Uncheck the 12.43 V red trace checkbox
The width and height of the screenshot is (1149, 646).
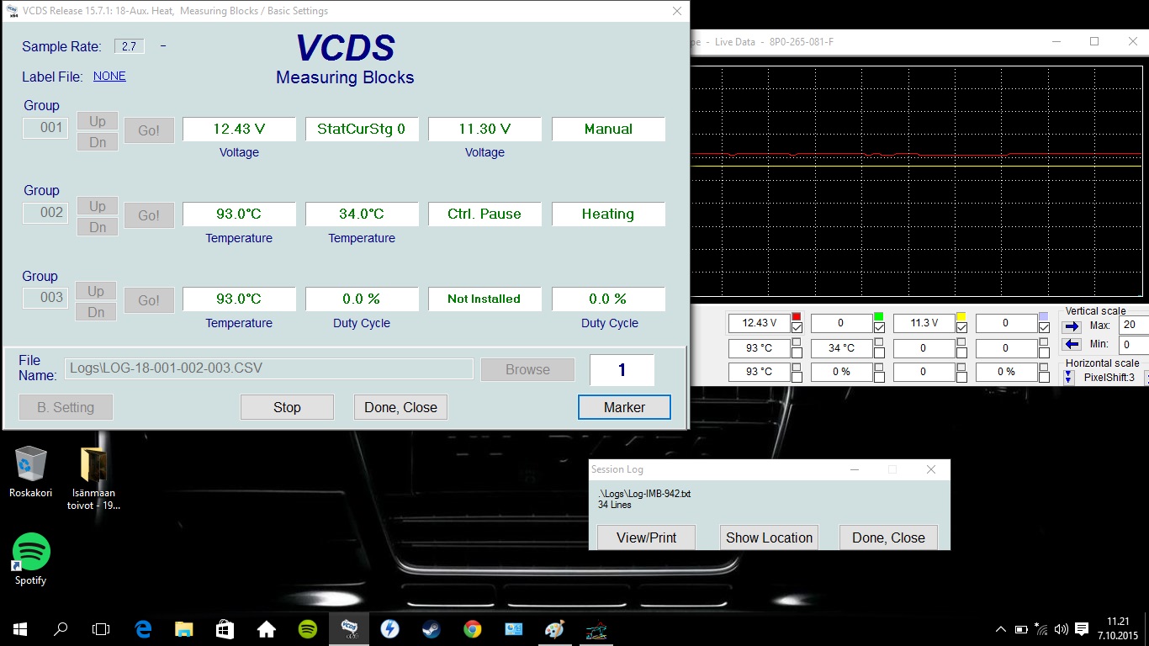coord(797,328)
